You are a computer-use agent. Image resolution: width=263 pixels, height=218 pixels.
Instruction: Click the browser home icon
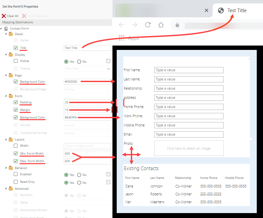(x=161, y=25)
